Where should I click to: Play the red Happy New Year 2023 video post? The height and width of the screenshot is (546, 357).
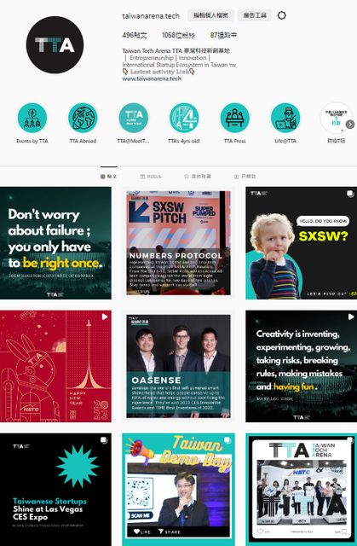click(55, 366)
